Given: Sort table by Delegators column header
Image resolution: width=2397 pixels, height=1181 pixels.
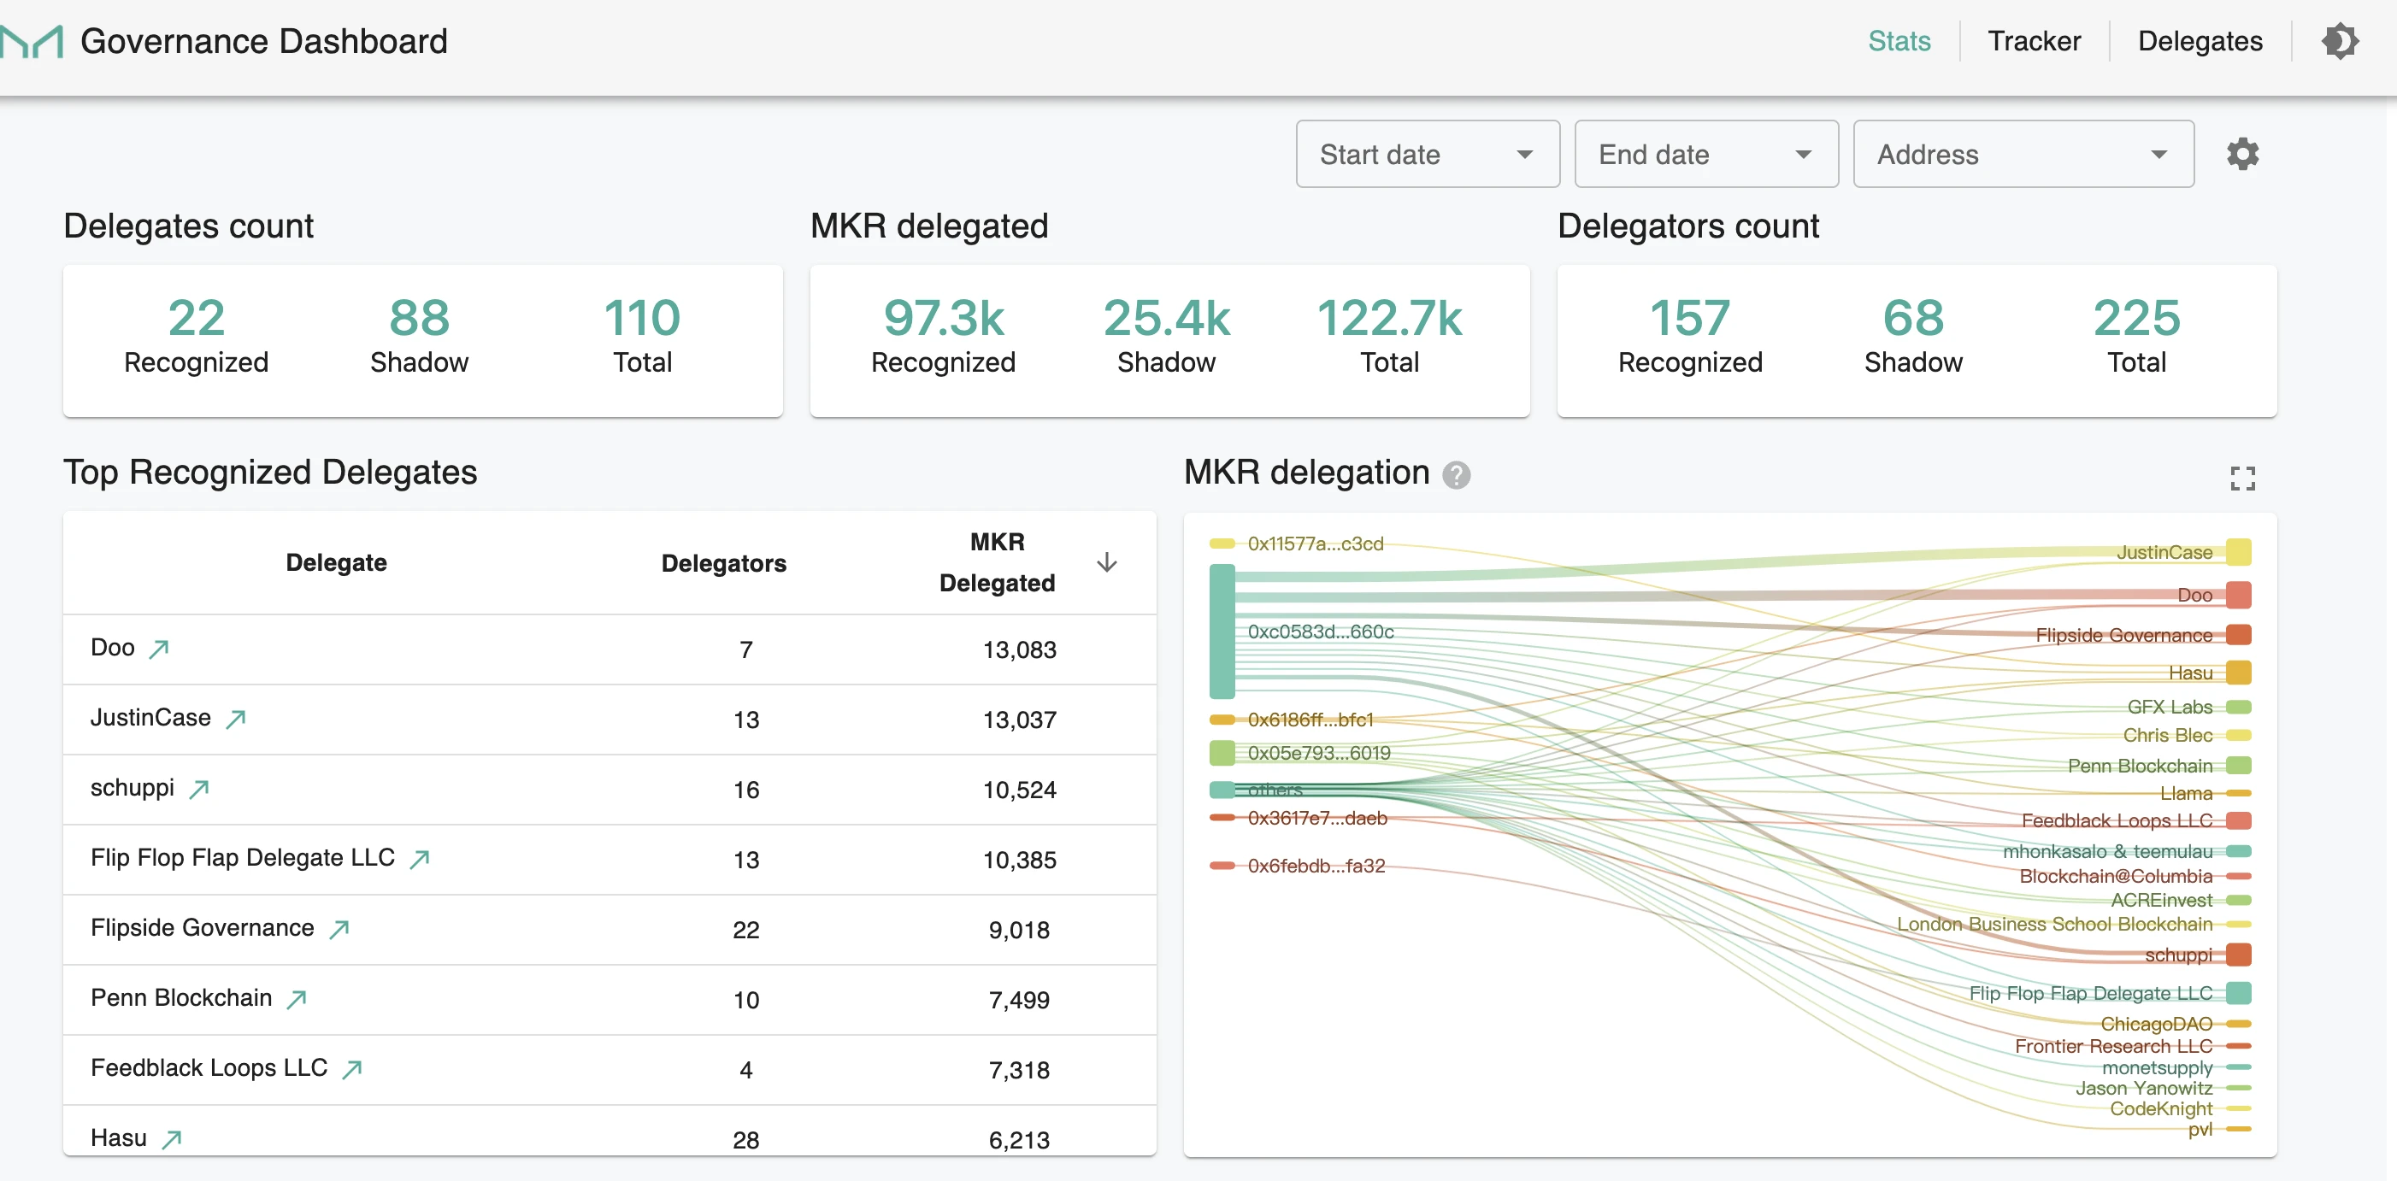Looking at the screenshot, I should click(723, 562).
